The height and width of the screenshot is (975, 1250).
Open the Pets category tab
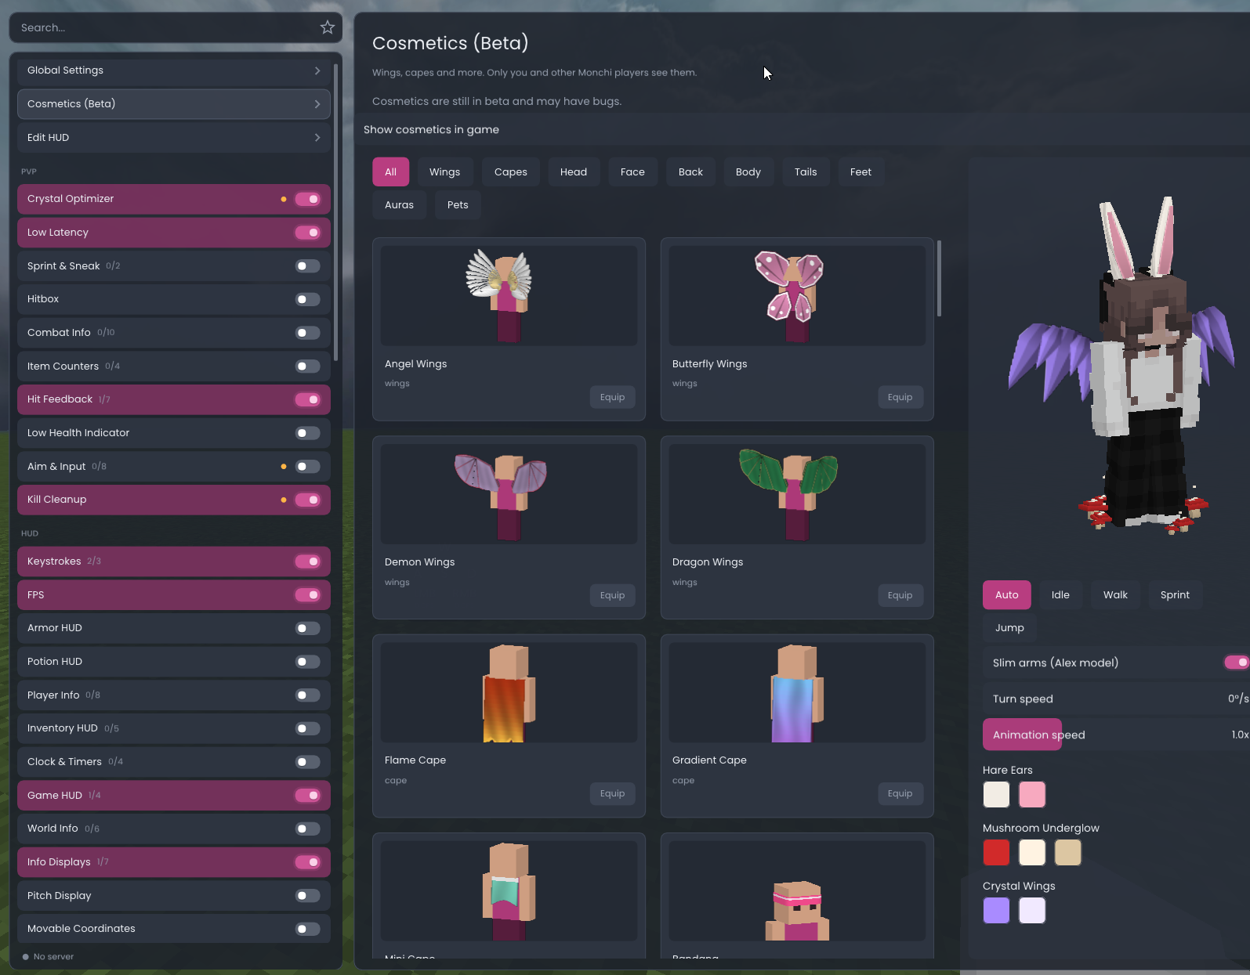pos(458,205)
